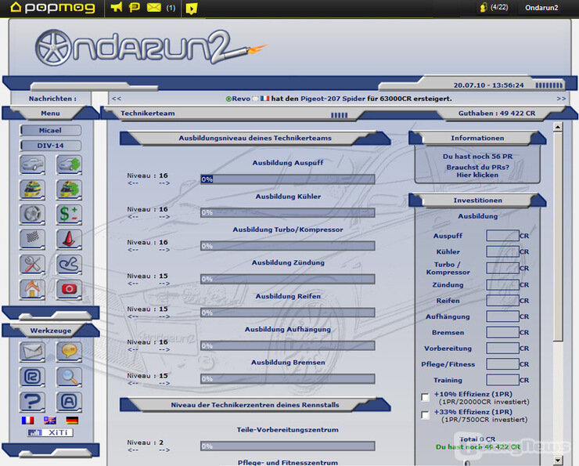
Task: Click the Ausbildung Kühler progress bar
Action: click(288, 212)
